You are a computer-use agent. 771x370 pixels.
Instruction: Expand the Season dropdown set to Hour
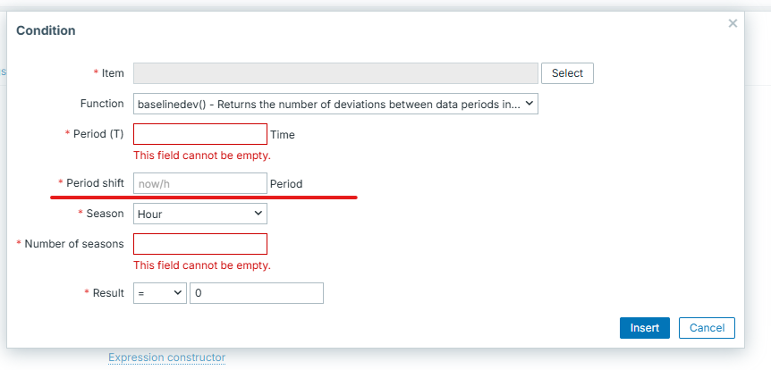(x=200, y=214)
